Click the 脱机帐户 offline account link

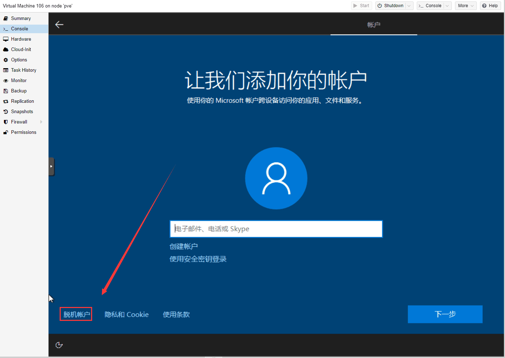76,314
